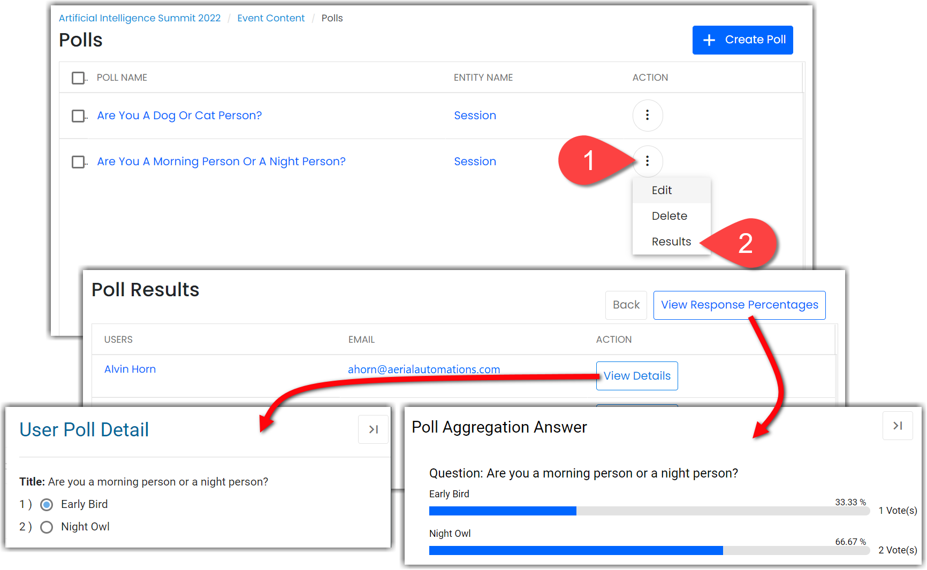927x570 pixels.
Task: Choose Results from the action menu
Action: pyautogui.click(x=671, y=242)
